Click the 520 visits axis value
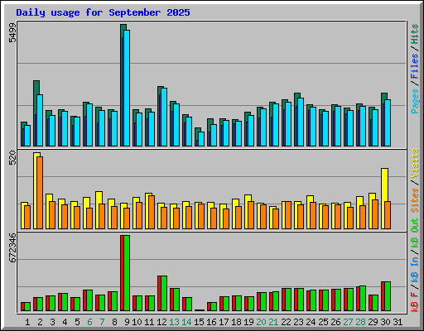The height and width of the screenshot is (331, 424). tap(12, 158)
